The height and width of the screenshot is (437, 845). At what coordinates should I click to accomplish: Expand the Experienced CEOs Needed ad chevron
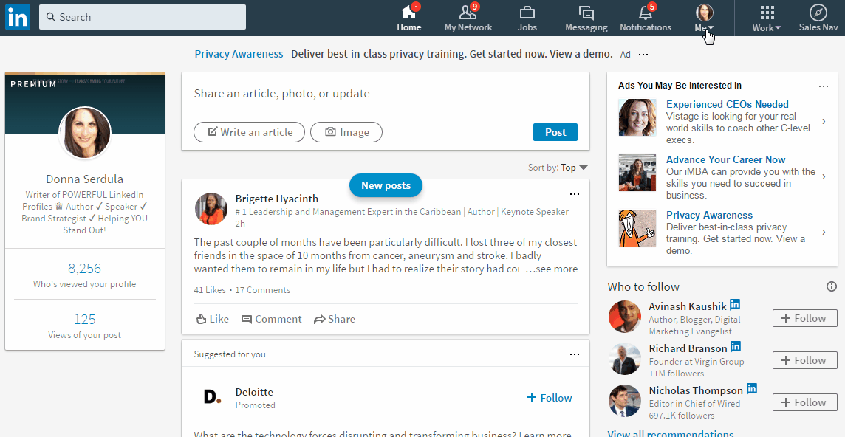[x=824, y=122]
